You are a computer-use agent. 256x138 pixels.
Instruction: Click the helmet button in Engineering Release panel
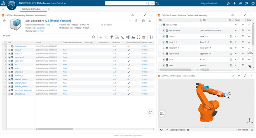click(151, 112)
